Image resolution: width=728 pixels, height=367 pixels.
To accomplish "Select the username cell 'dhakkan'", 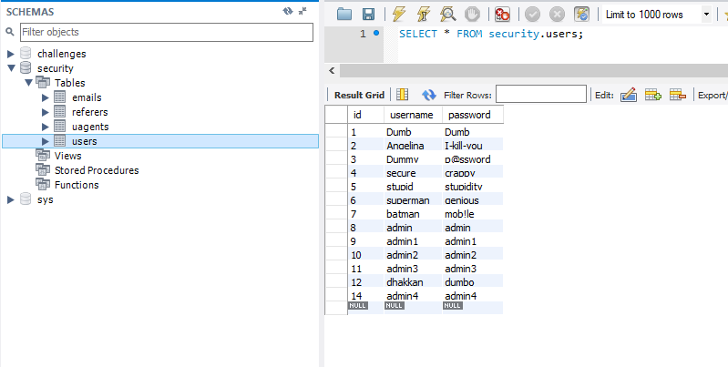I will pos(414,282).
